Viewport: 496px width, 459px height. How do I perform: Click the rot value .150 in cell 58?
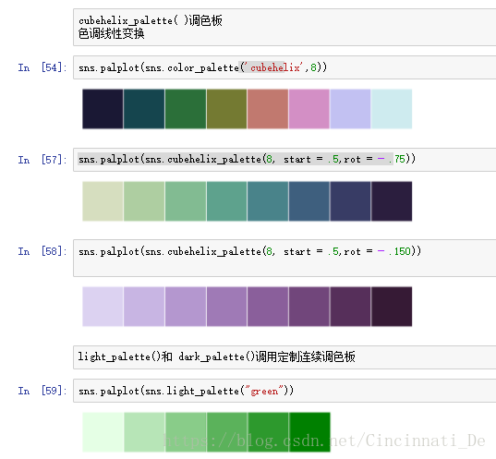(x=400, y=251)
